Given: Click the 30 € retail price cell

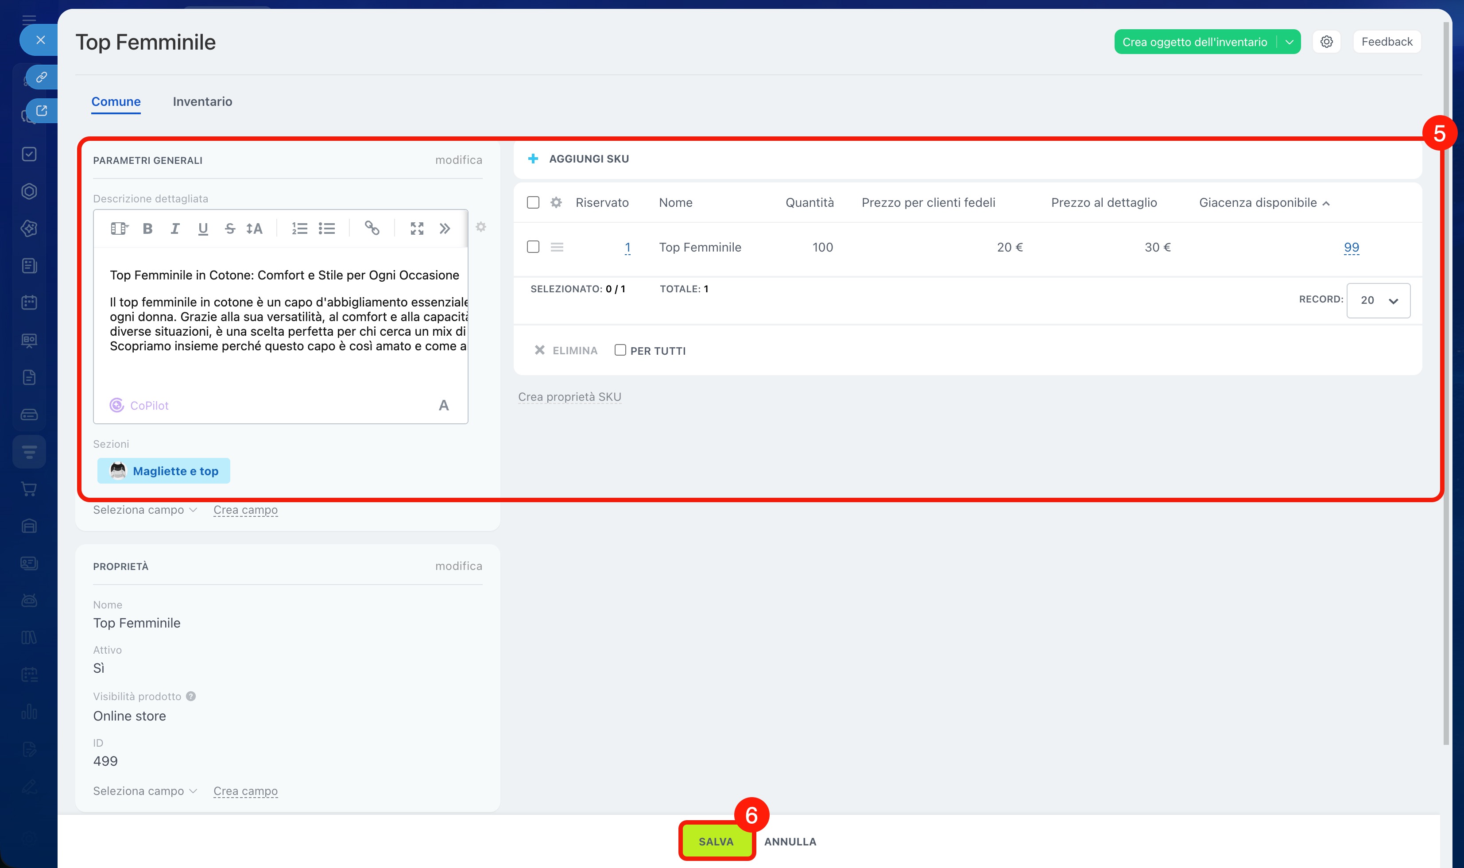Looking at the screenshot, I should 1158,248.
